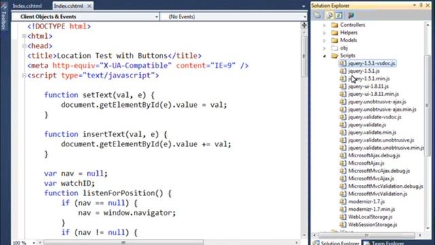Select the Controllers folder icon

point(334,25)
